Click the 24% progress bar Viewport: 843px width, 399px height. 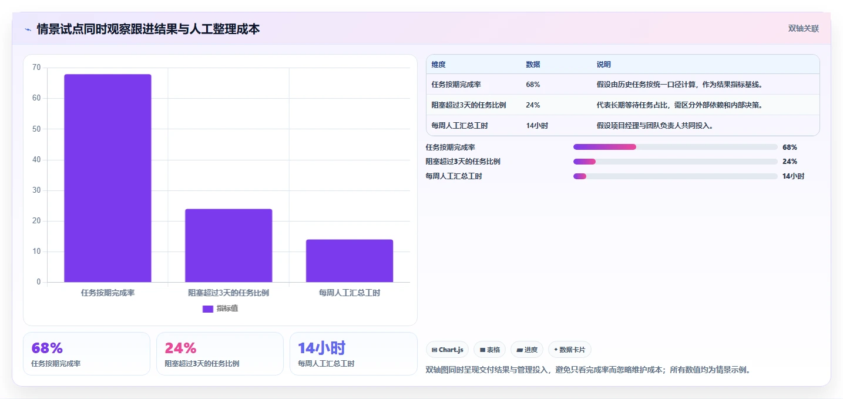676,162
